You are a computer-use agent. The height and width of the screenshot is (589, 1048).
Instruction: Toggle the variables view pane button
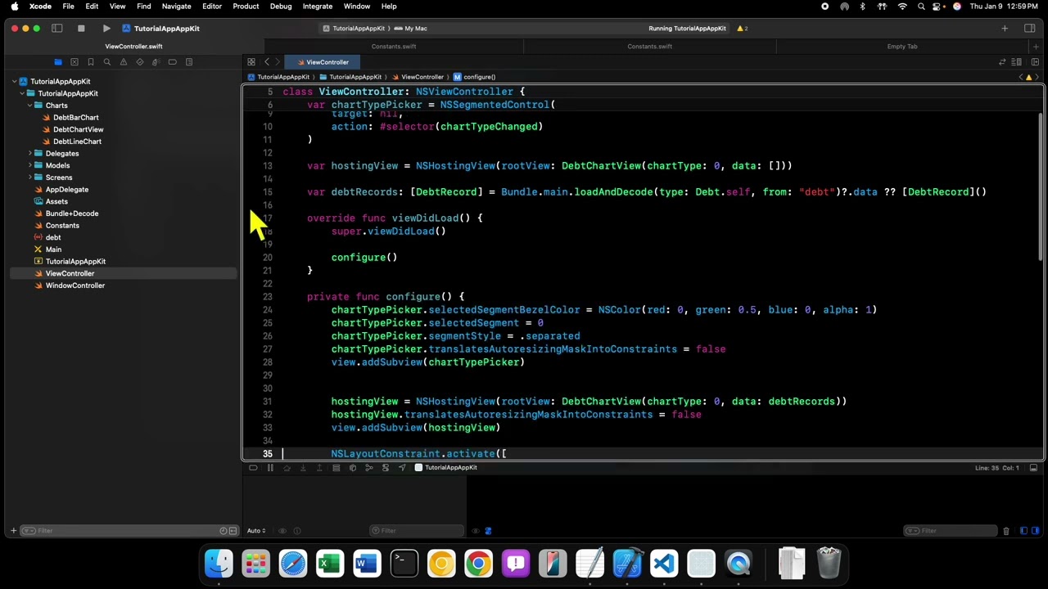[1023, 531]
